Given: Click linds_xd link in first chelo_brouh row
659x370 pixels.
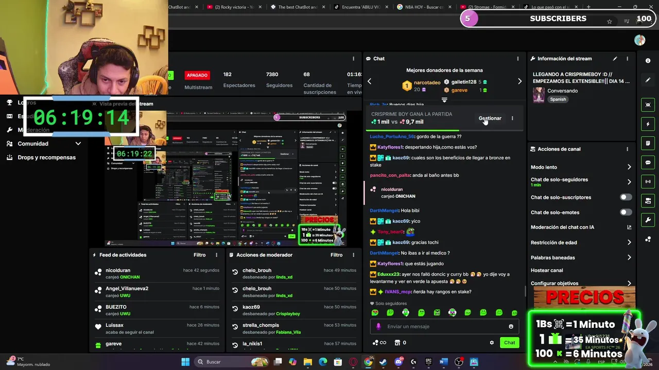Looking at the screenshot, I should (x=284, y=277).
